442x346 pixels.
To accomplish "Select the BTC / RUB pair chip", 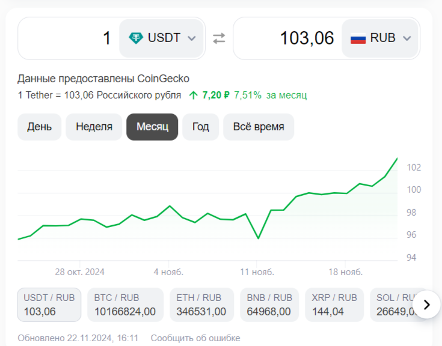I will pyautogui.click(x=125, y=305).
